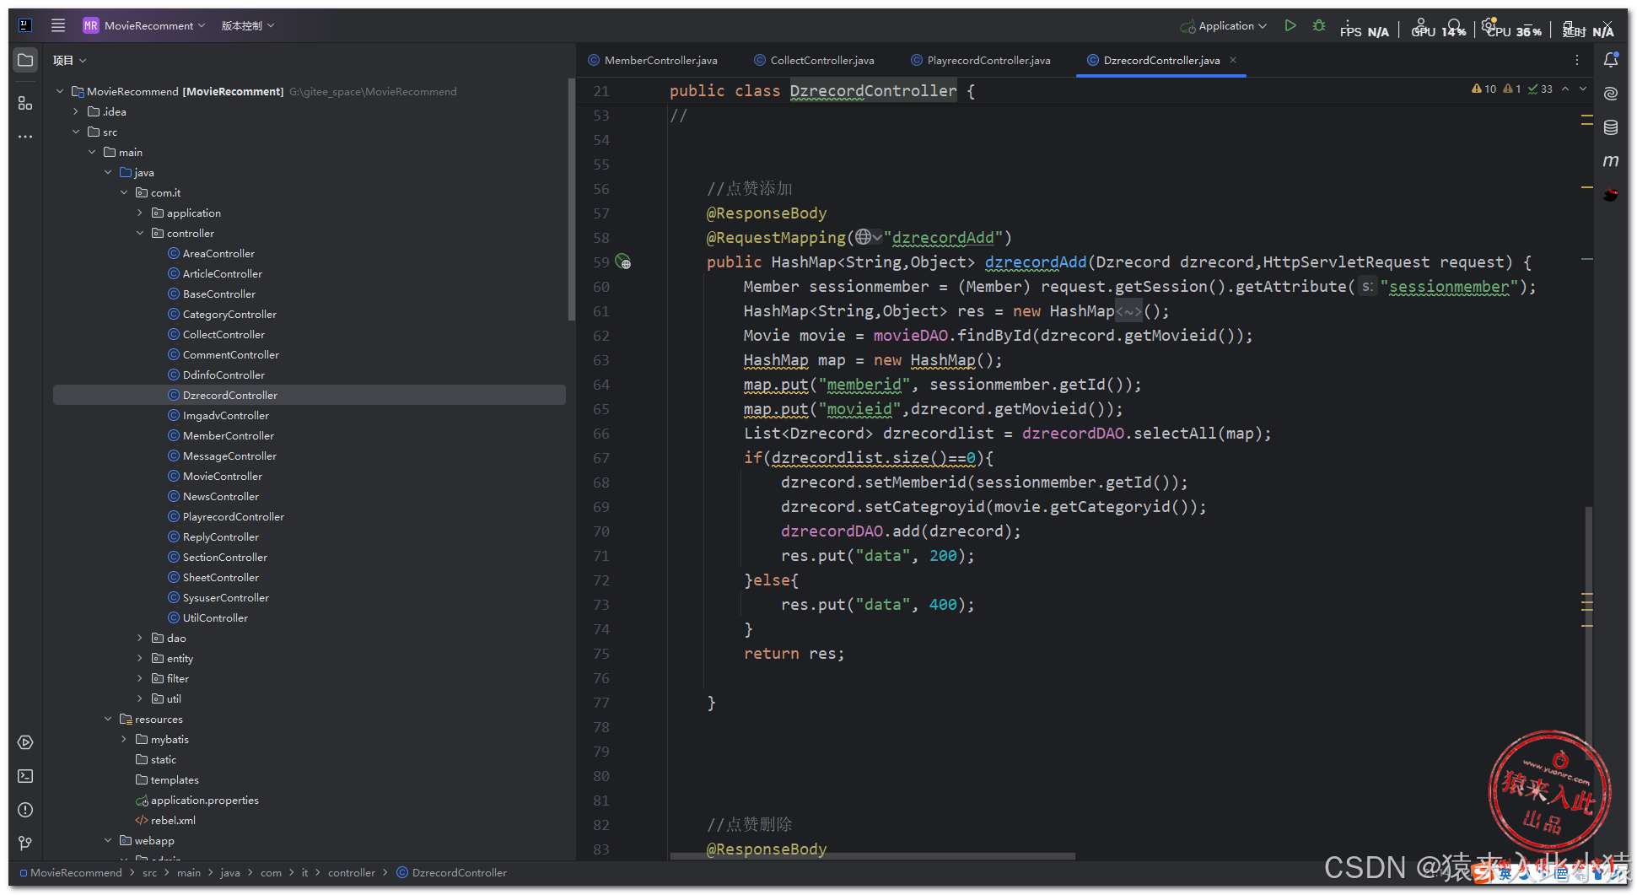The width and height of the screenshot is (1637, 895).
Task: Click the red bird plugin icon in right sidebar
Action: pos(1611,194)
